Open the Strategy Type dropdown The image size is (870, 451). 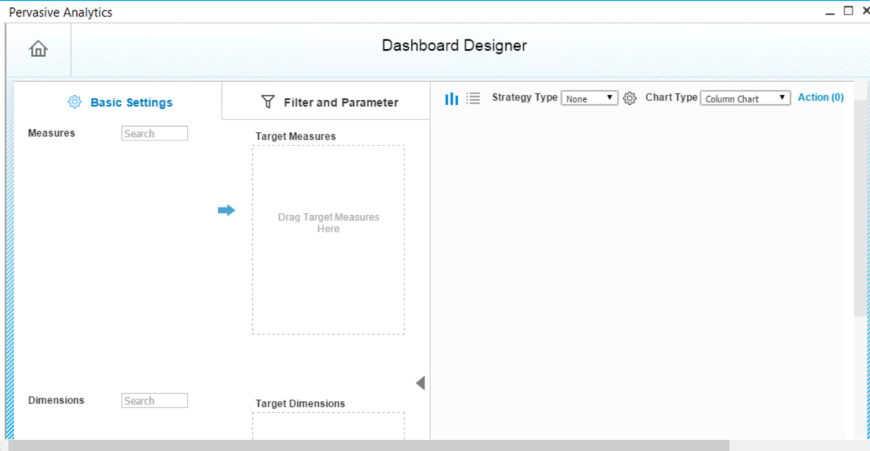(589, 98)
